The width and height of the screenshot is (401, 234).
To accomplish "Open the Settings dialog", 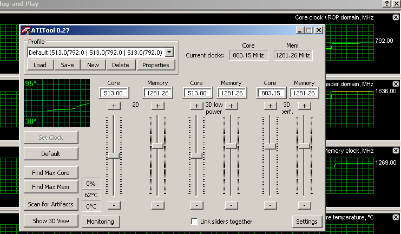I will pyautogui.click(x=307, y=222).
